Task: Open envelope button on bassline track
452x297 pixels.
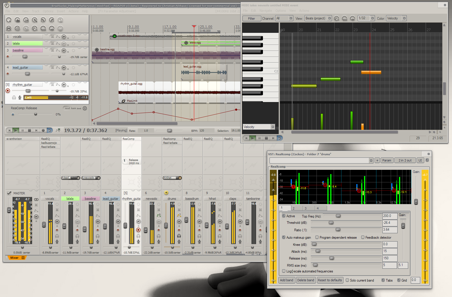Action: coord(58,50)
